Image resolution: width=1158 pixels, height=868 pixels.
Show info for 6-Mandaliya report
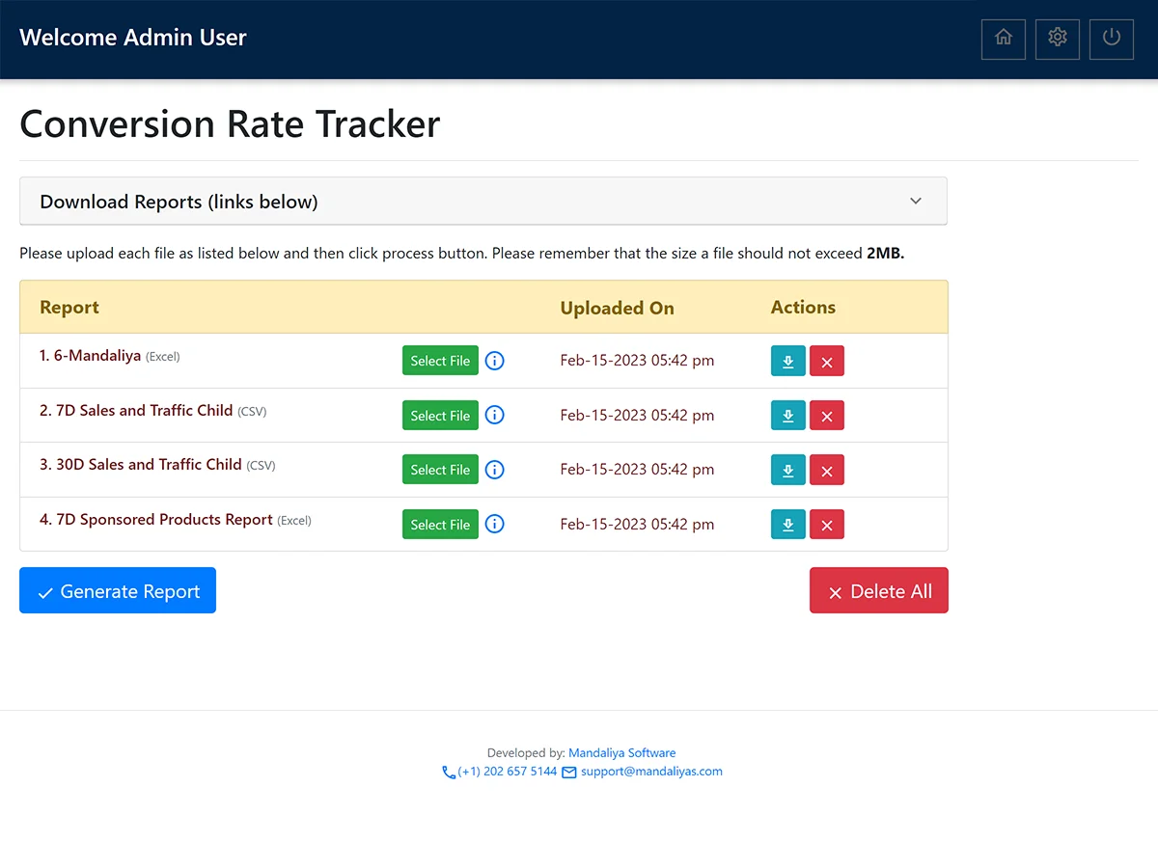click(495, 361)
